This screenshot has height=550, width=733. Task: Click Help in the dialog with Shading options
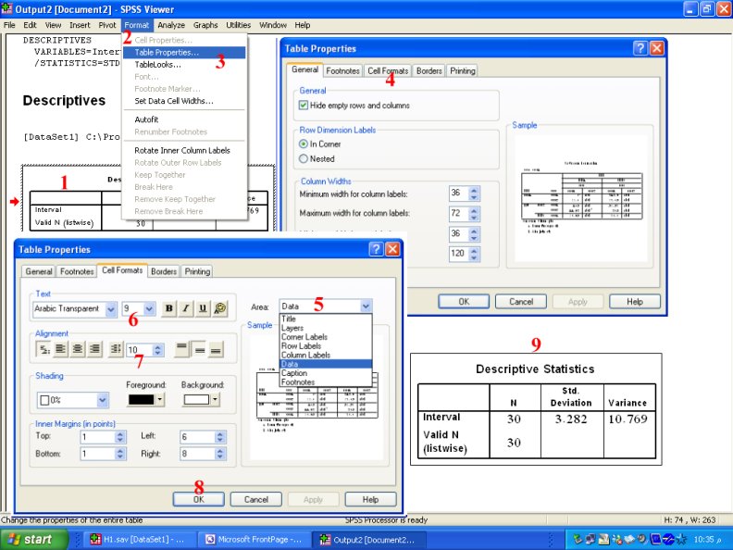tap(370, 499)
